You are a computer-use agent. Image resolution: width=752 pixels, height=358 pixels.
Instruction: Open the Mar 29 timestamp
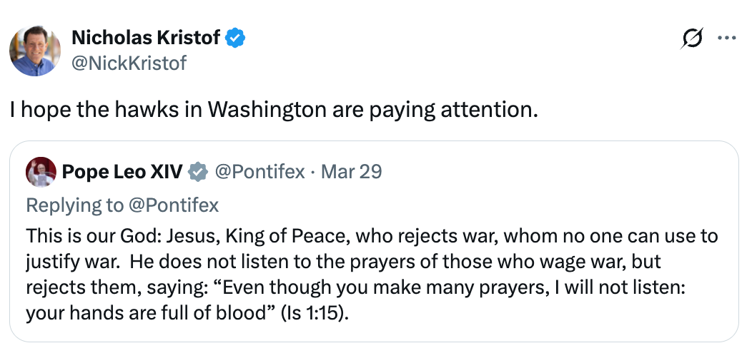tap(351, 172)
